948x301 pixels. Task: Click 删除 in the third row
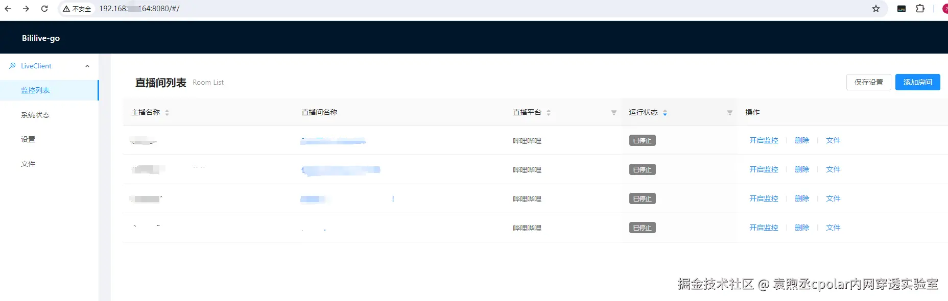(x=802, y=198)
